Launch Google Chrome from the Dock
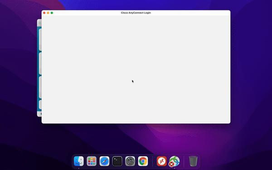The width and height of the screenshot is (272, 170). [x=143, y=161]
